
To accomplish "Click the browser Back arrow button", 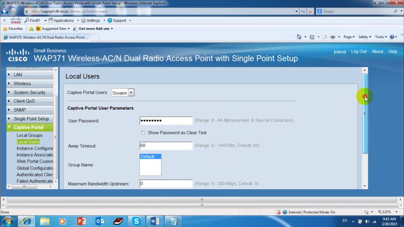I will (5, 11).
